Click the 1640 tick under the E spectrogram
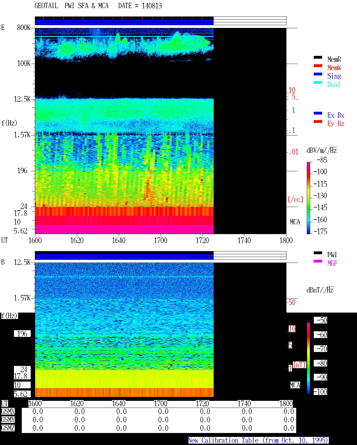 [x=119, y=240]
